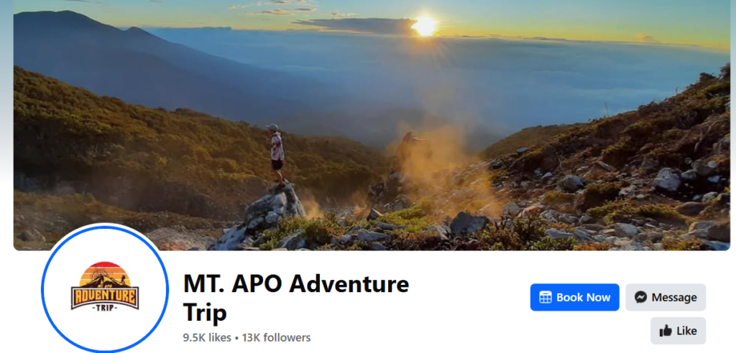Click the orange sunset emblem in the logo
The height and width of the screenshot is (353, 736).
pyautogui.click(x=104, y=274)
